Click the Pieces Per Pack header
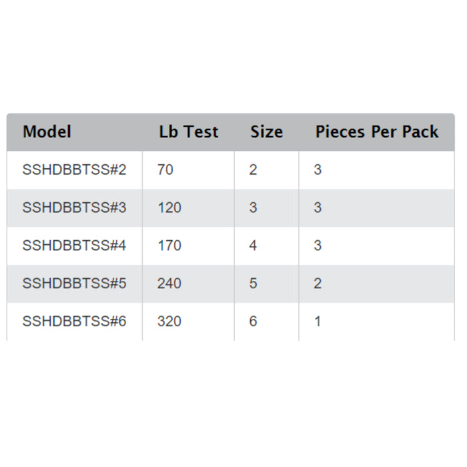The width and height of the screenshot is (467, 467). [377, 131]
